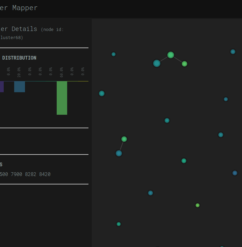Click the large teal node linked to the chain
Screen dimensions: 242x247
pyautogui.click(x=157, y=63)
